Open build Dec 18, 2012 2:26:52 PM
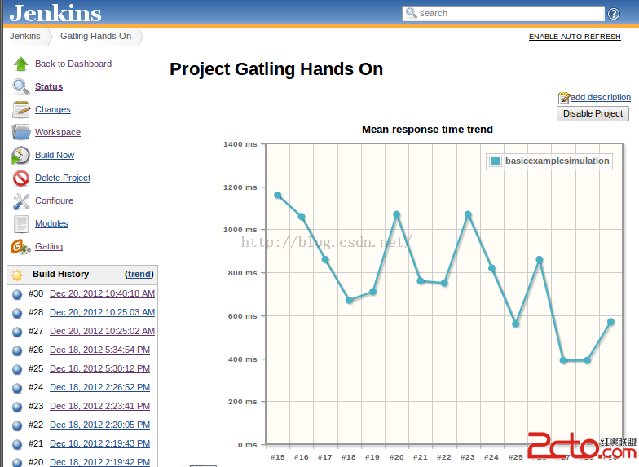 tap(99, 388)
